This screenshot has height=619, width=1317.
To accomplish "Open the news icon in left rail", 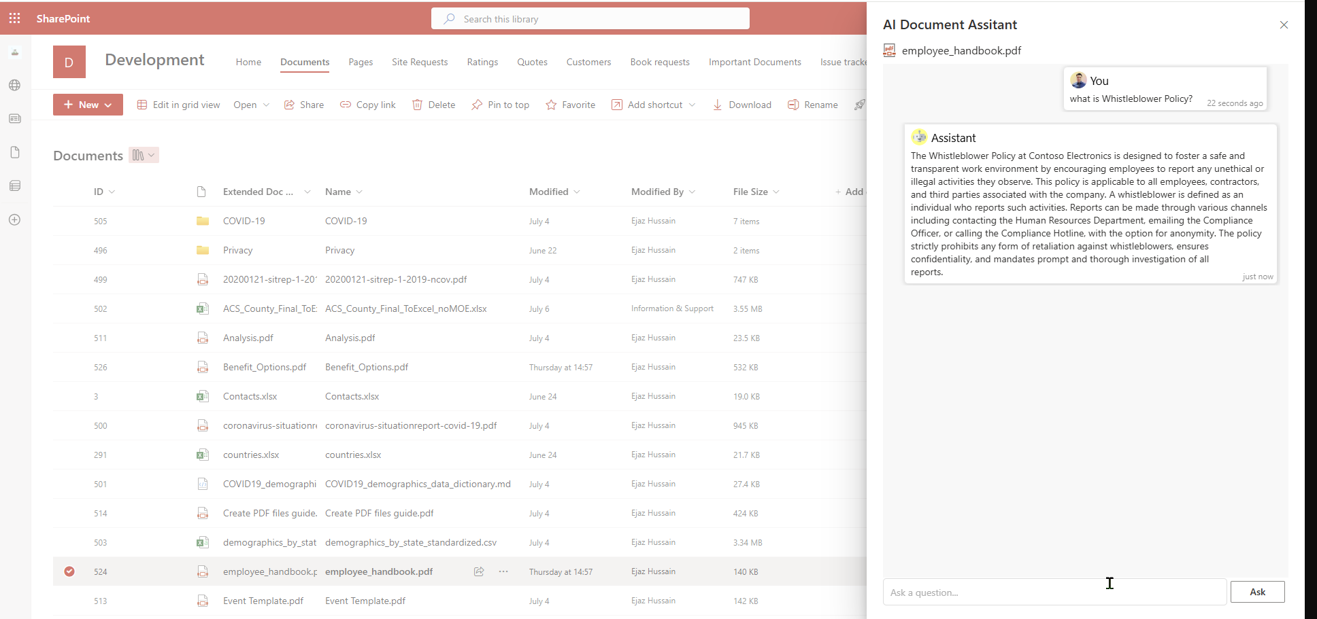I will coord(14,119).
